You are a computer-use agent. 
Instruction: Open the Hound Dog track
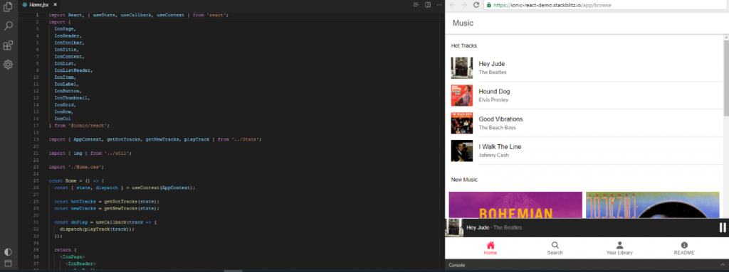click(587, 96)
